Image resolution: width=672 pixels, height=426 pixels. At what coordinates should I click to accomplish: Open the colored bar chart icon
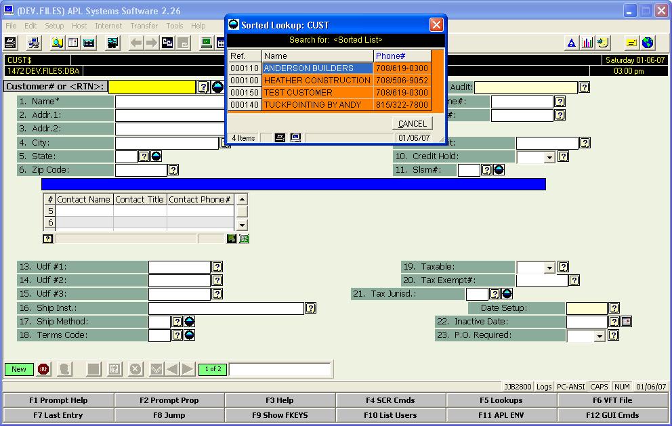pyautogui.click(x=587, y=43)
